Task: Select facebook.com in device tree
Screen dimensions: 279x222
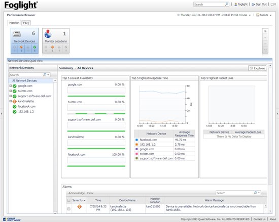Action: point(27,106)
